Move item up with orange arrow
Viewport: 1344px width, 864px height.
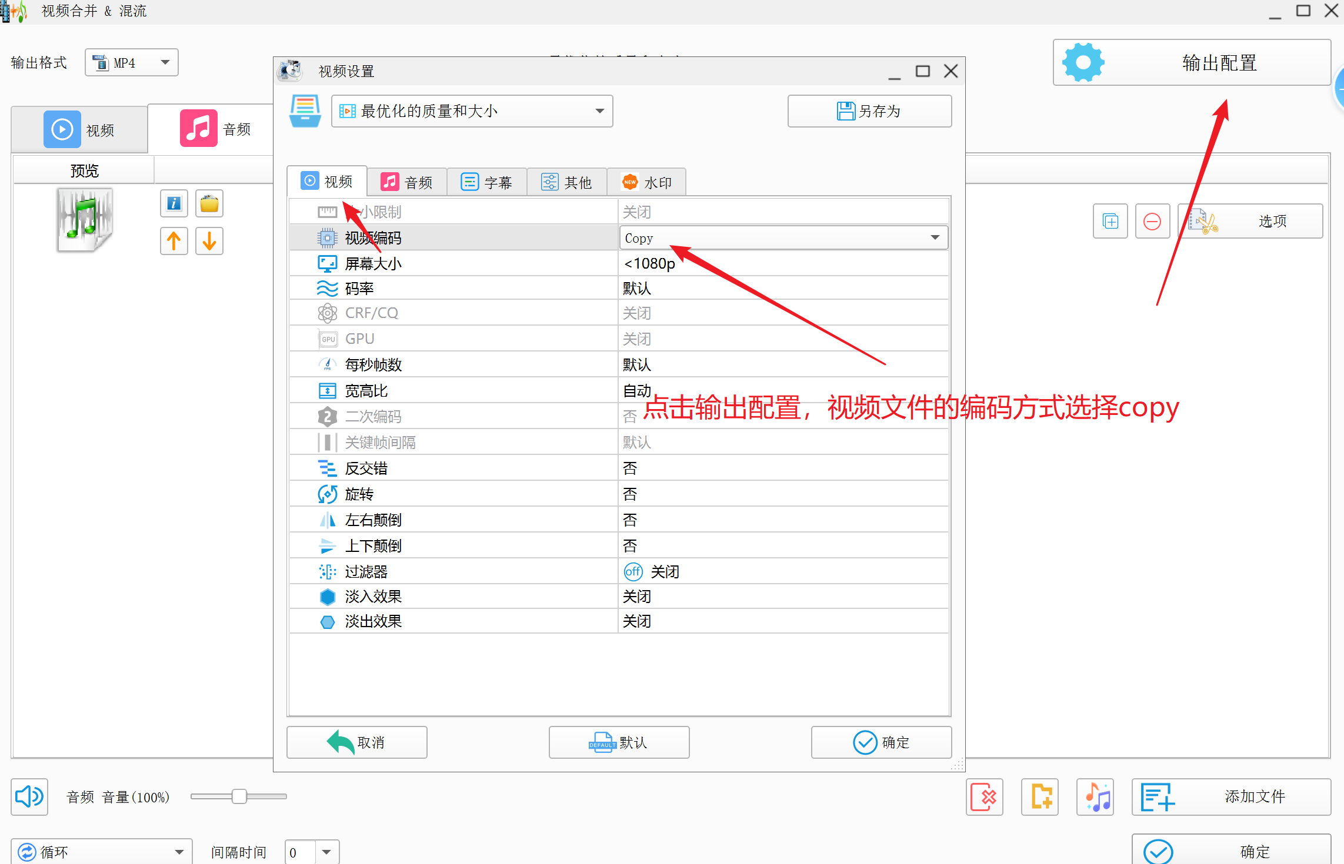[174, 241]
